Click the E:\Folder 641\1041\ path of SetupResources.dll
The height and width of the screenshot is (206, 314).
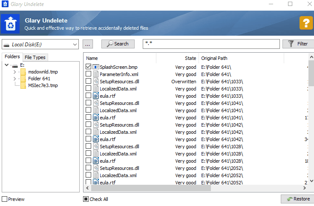222,103
